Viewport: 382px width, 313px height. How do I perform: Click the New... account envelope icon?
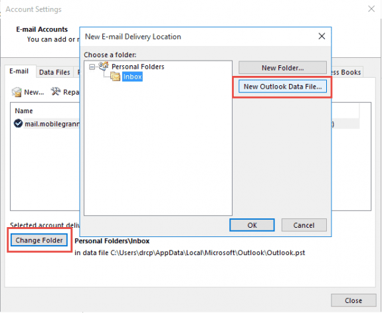tap(17, 92)
